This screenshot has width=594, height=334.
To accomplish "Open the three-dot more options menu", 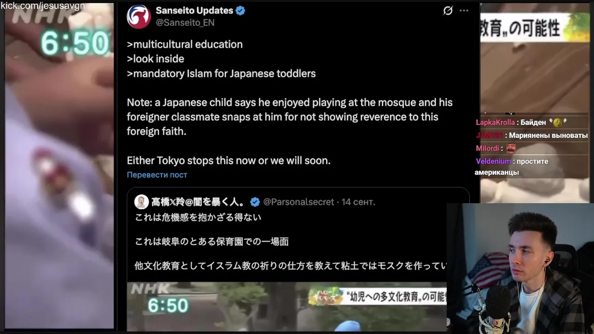I will point(464,11).
